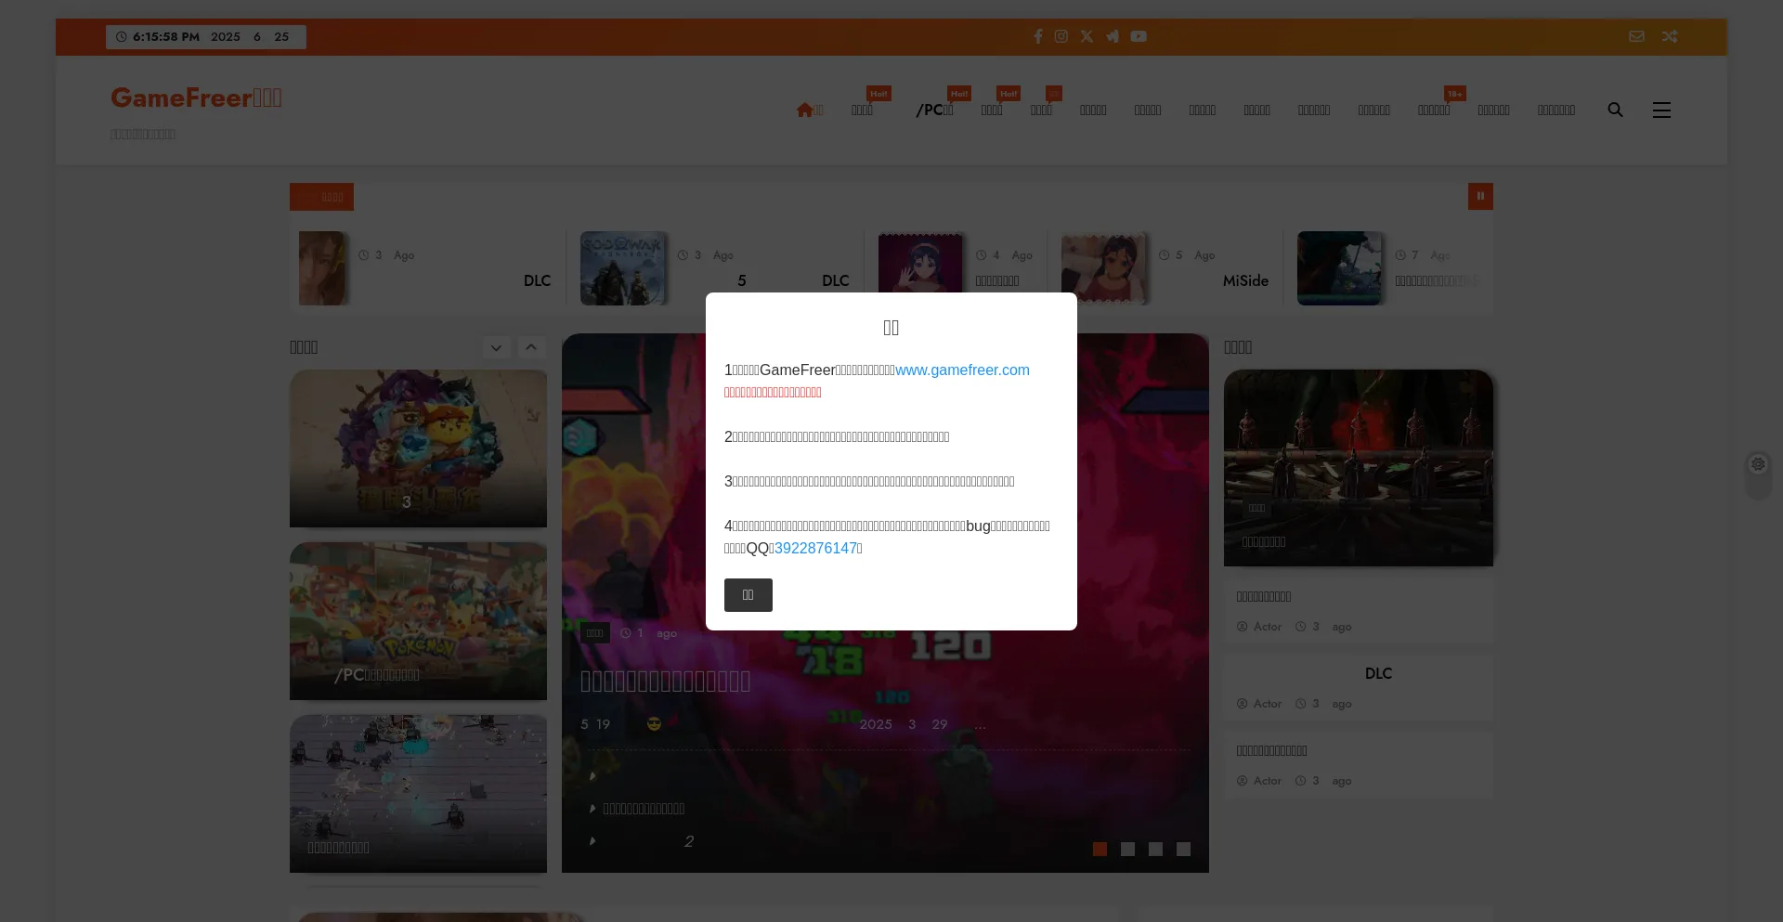Pause the news ticker
This screenshot has width=1783, height=922.
coord(1480,196)
